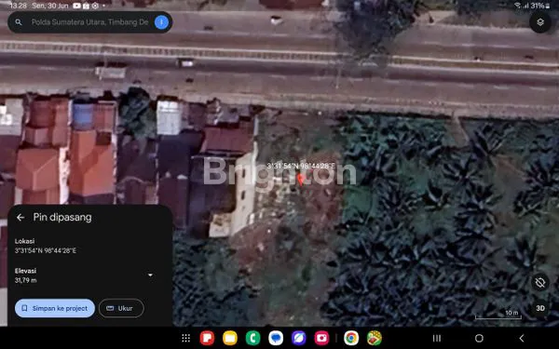Tap the battery 31% indicator
Viewport: 559px width, 349px height.
coord(539,6)
